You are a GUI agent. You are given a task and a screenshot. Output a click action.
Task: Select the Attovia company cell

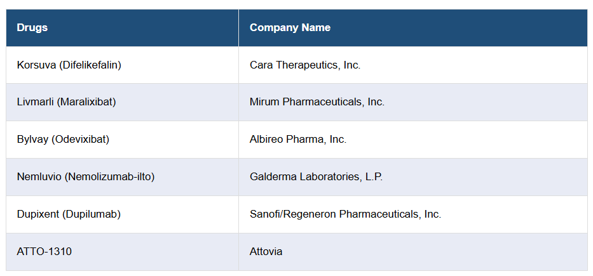tap(266, 251)
